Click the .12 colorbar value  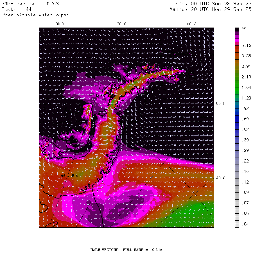[245, 182]
